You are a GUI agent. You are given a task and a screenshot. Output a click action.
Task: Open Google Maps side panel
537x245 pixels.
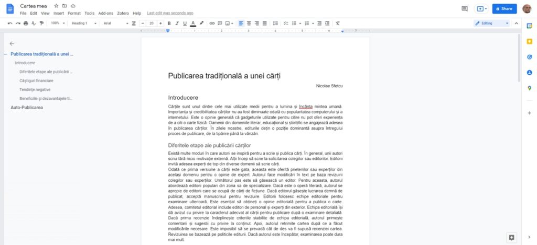coord(530,88)
